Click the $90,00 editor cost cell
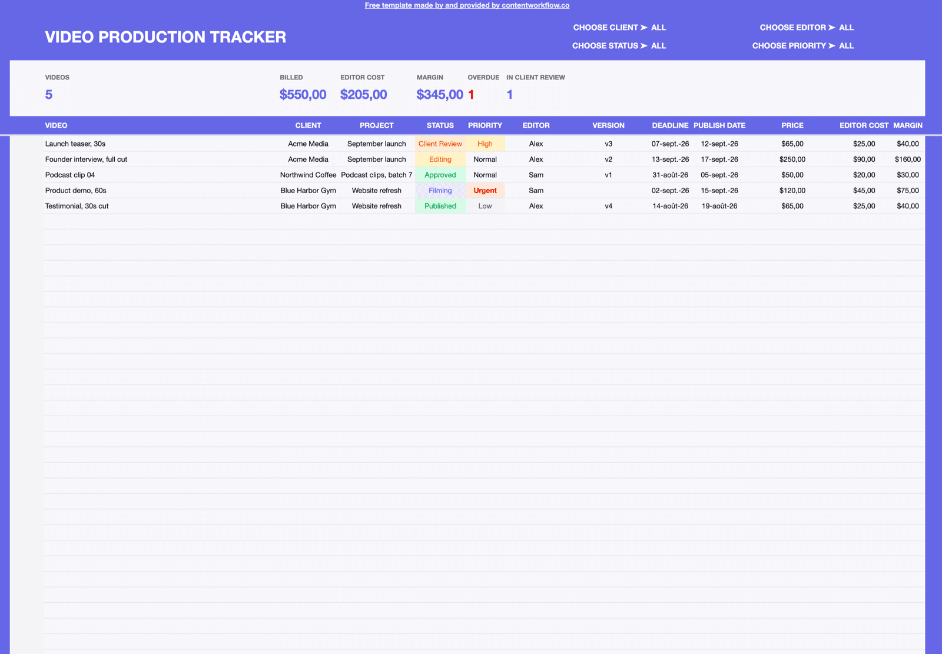 click(864, 160)
